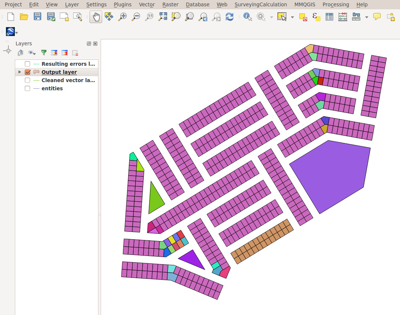The width and height of the screenshot is (400, 315).
Task: Uncheck the Output layer visibility checkbox
Action: pyautogui.click(x=27, y=72)
